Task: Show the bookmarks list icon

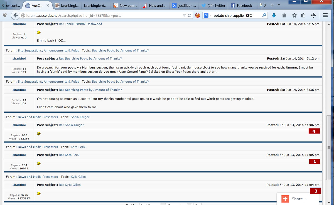Action: [x=303, y=16]
